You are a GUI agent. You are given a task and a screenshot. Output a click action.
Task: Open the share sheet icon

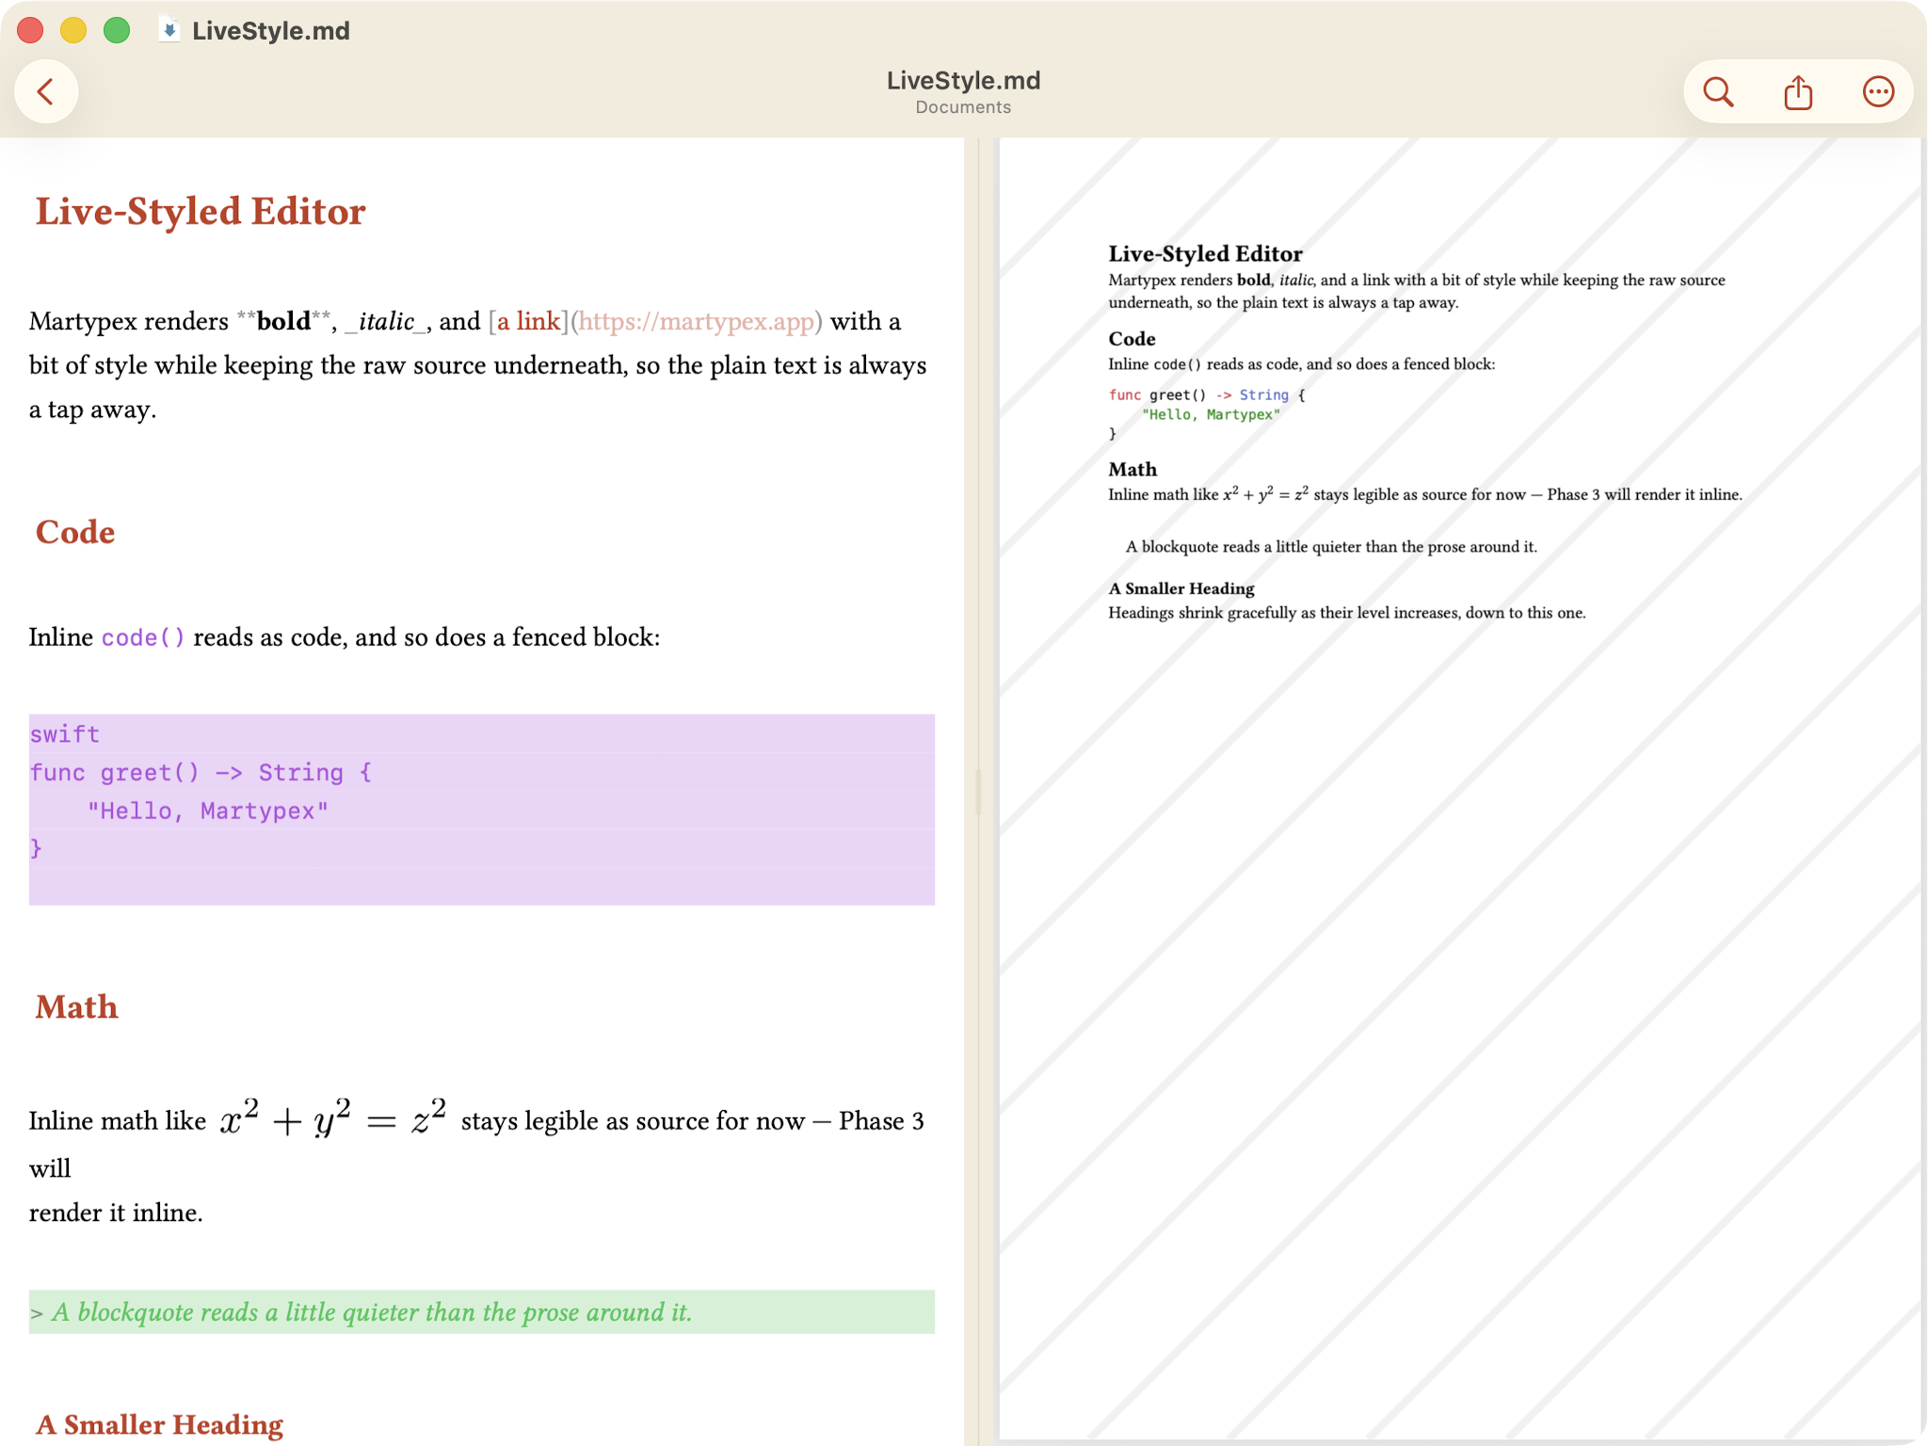(x=1798, y=91)
